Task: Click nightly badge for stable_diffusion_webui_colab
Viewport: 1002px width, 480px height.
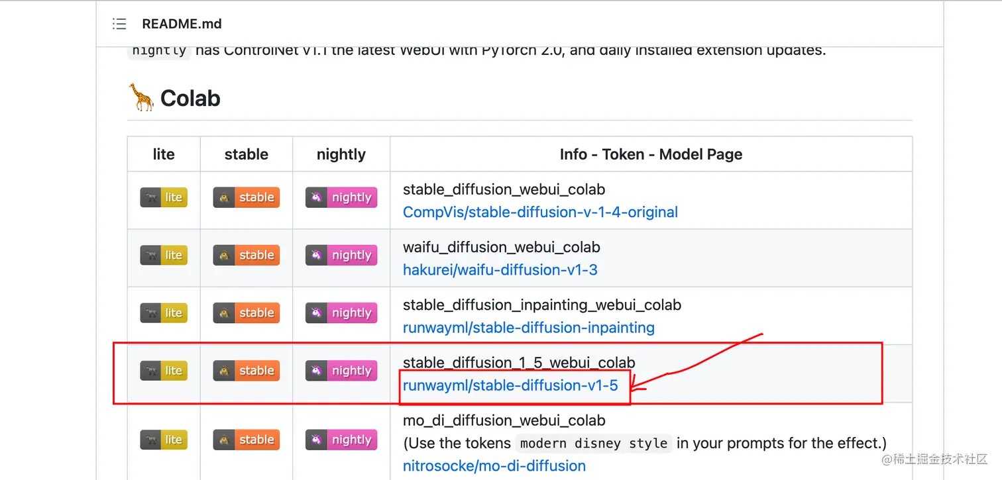Action: [x=341, y=197]
